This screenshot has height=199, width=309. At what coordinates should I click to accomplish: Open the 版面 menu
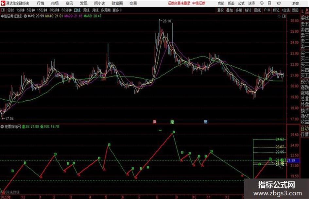tap(231, 3)
